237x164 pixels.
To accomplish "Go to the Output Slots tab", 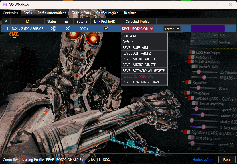I will coord(81,13).
